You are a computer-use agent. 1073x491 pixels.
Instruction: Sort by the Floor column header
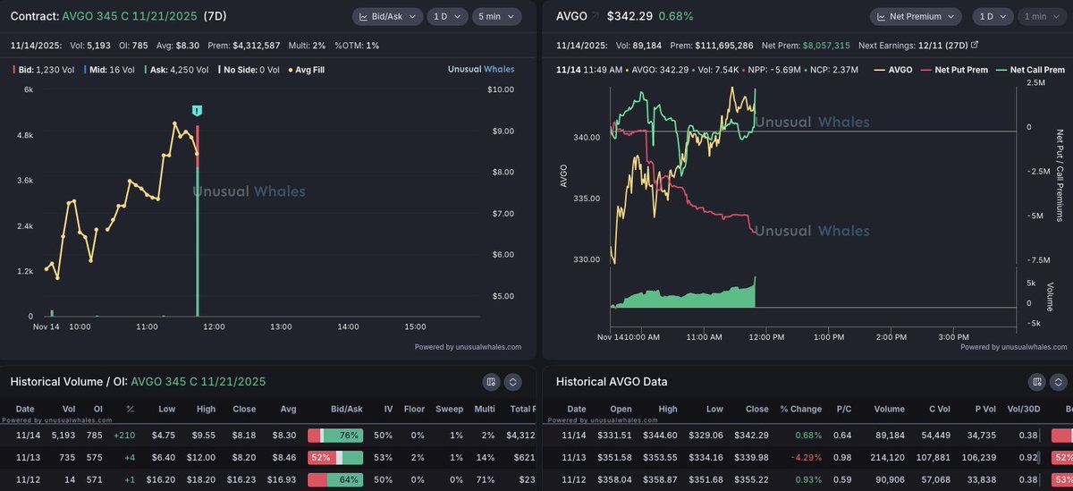coord(414,409)
